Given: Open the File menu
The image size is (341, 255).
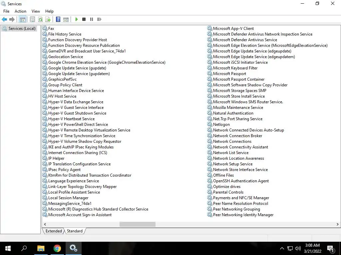Looking at the screenshot, I should click(6, 11).
